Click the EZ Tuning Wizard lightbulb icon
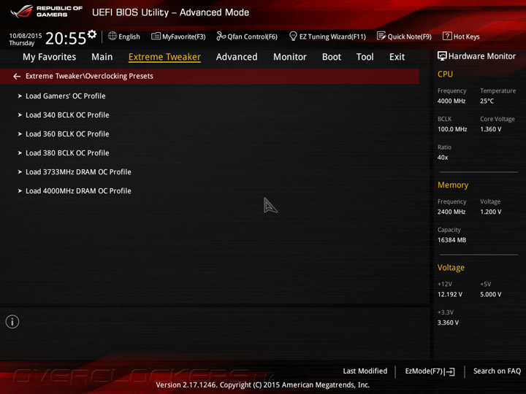This screenshot has height=394, width=526. pos(293,36)
